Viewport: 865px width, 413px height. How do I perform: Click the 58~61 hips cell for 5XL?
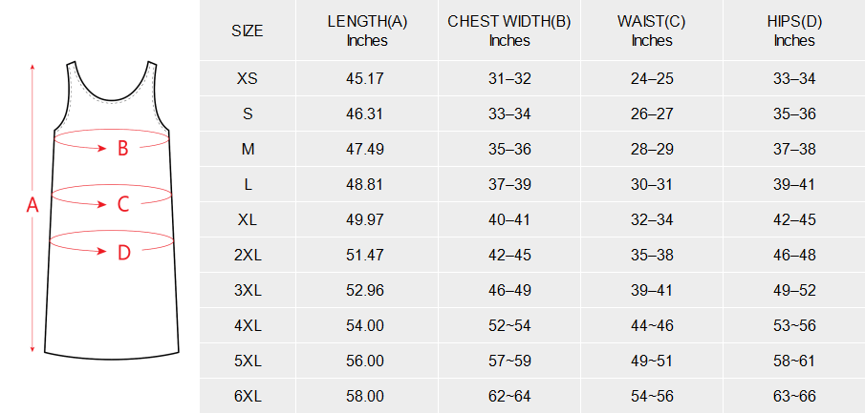click(794, 361)
